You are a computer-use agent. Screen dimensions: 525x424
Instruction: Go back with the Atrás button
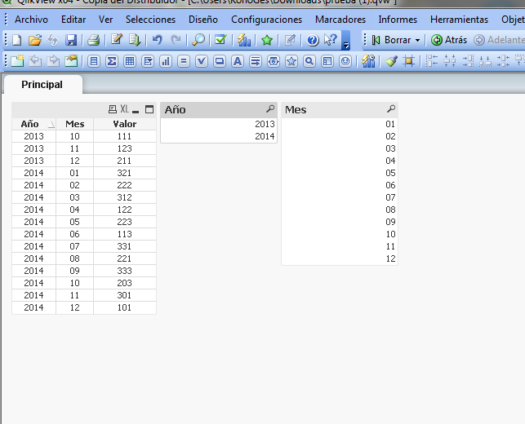[449, 40]
